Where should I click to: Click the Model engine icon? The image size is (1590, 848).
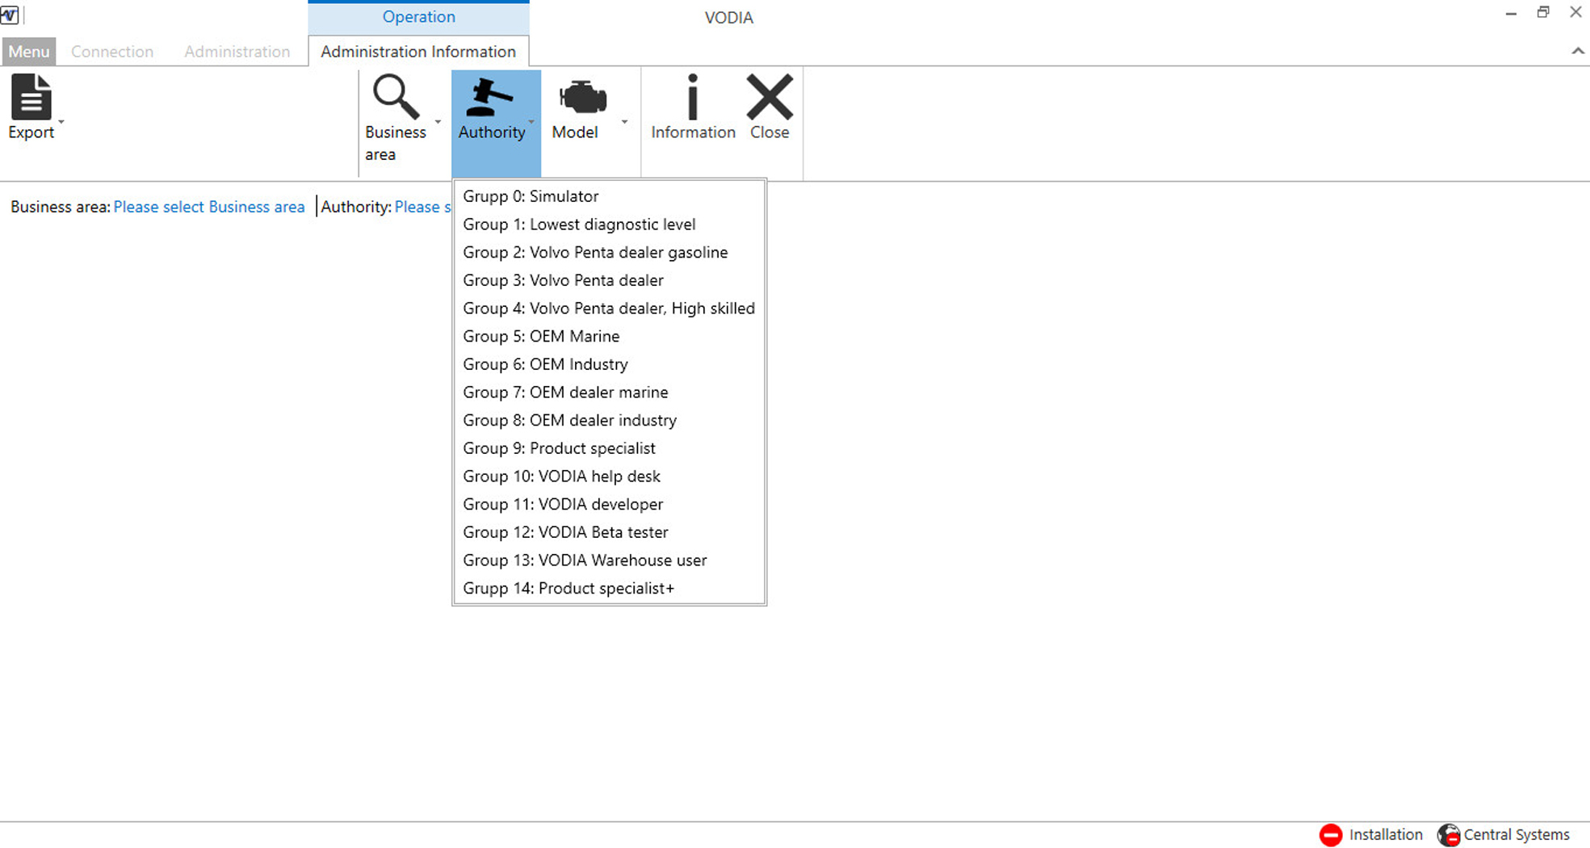coord(582,98)
